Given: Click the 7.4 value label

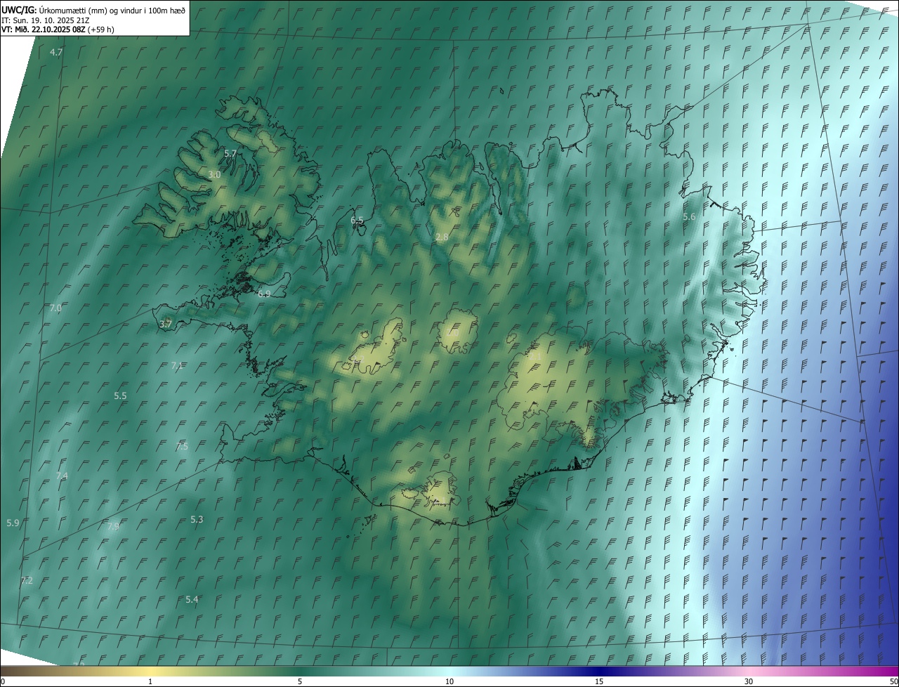Looking at the screenshot, I should click(62, 476).
